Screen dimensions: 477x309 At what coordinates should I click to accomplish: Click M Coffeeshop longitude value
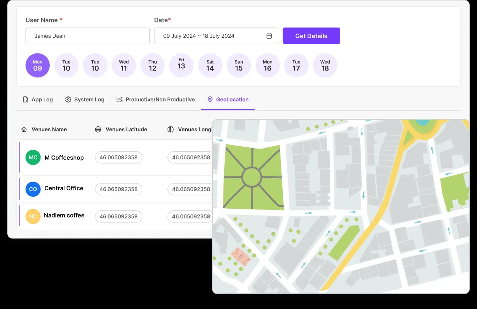(x=190, y=157)
